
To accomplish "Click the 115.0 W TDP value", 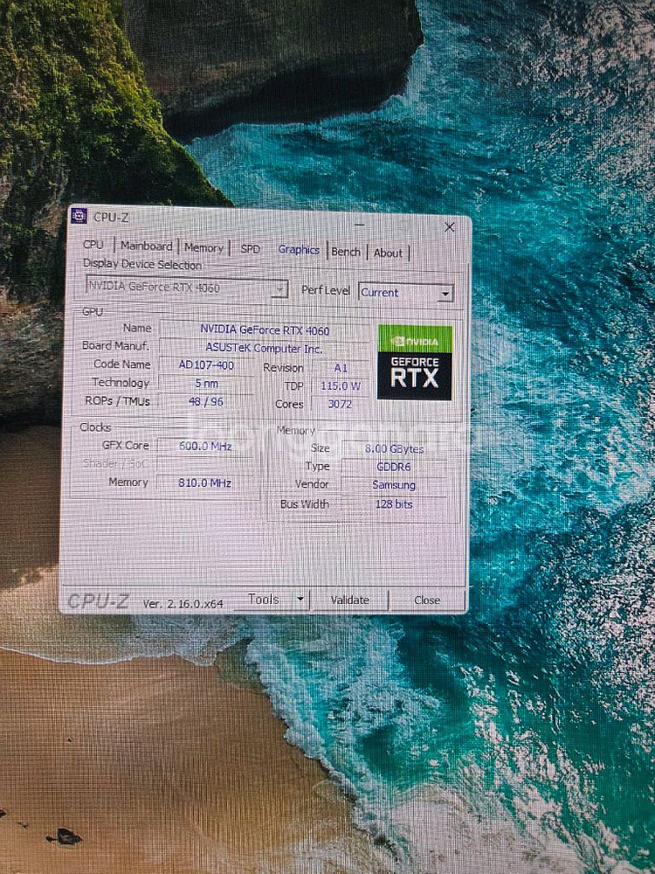I will [341, 385].
